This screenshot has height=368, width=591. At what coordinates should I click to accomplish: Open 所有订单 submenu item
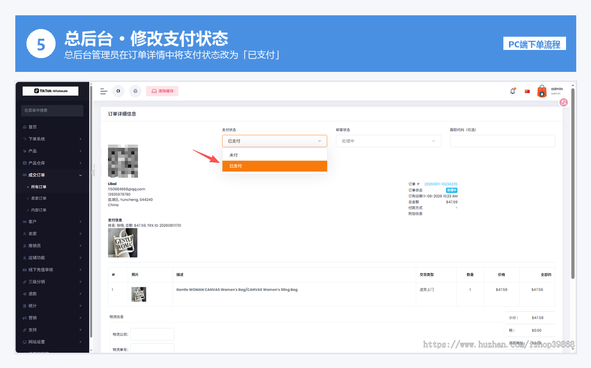click(x=38, y=187)
